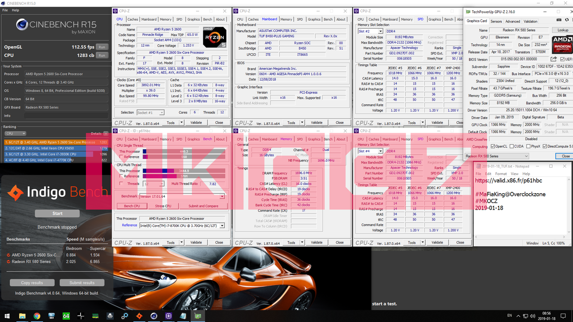The image size is (573, 322).
Task: Open the Notepad Edit menu
Action: [488, 174]
